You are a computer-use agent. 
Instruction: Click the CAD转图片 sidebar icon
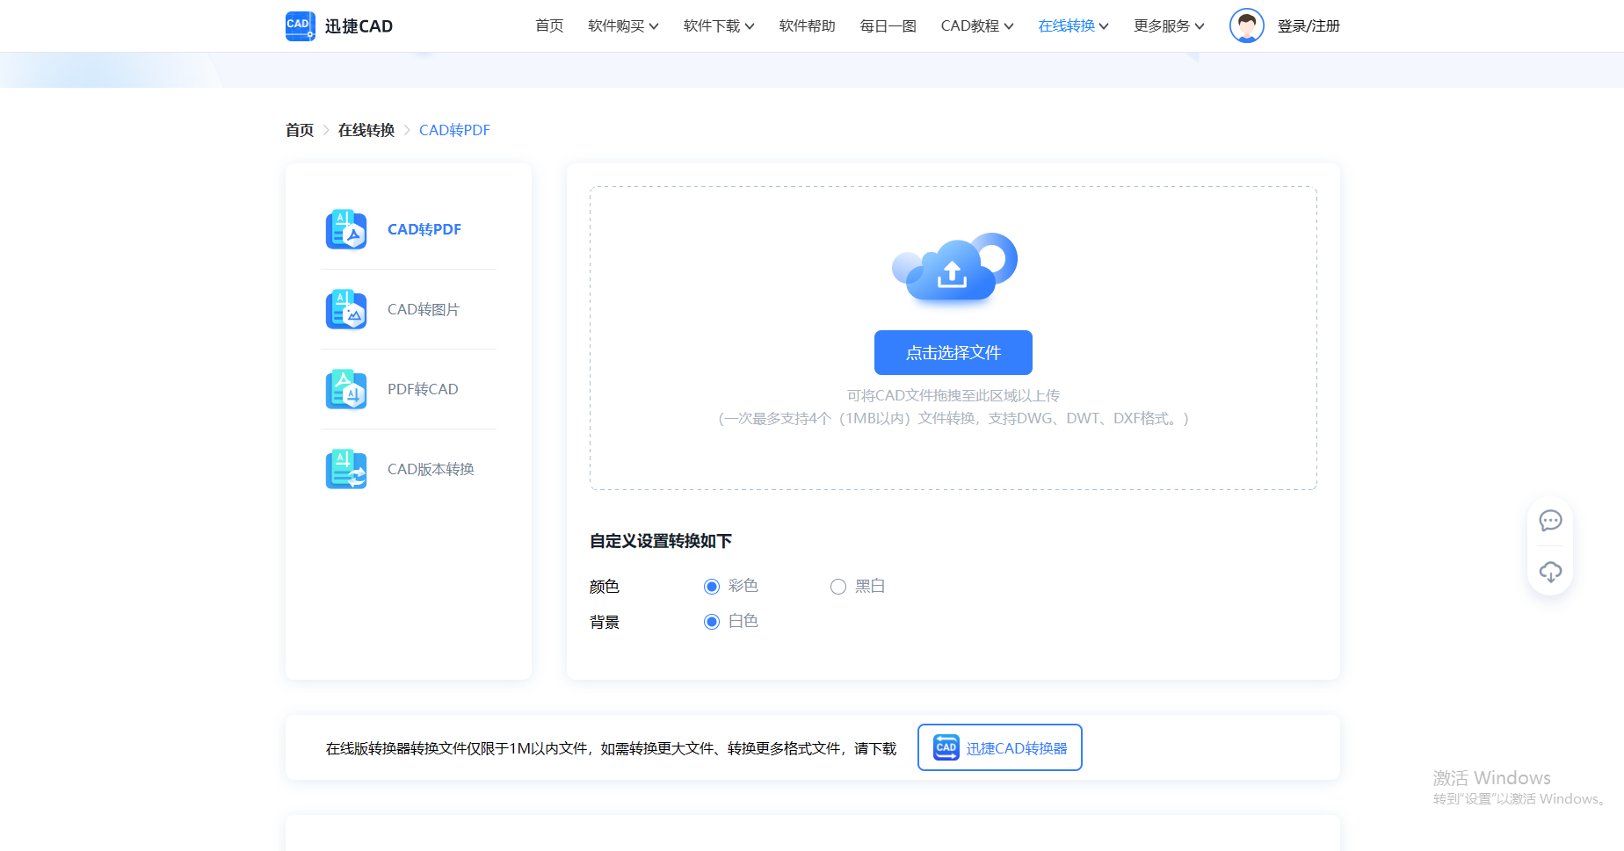tap(346, 309)
